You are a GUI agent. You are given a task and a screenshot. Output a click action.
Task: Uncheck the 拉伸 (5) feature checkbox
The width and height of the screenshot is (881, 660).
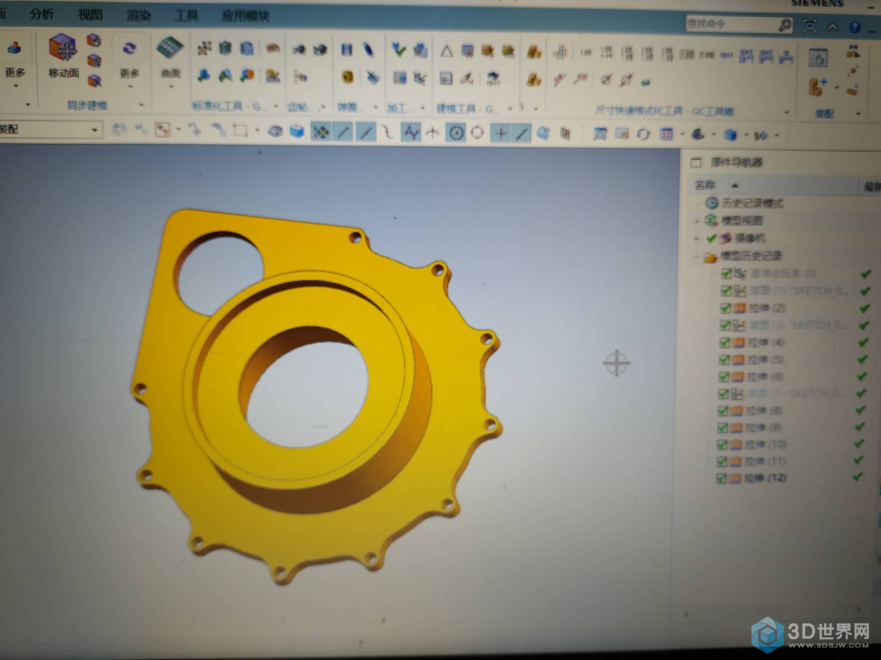tap(724, 360)
